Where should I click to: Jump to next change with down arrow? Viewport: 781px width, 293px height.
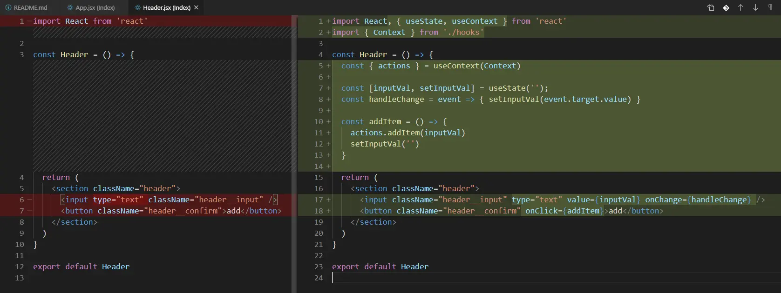point(755,7)
